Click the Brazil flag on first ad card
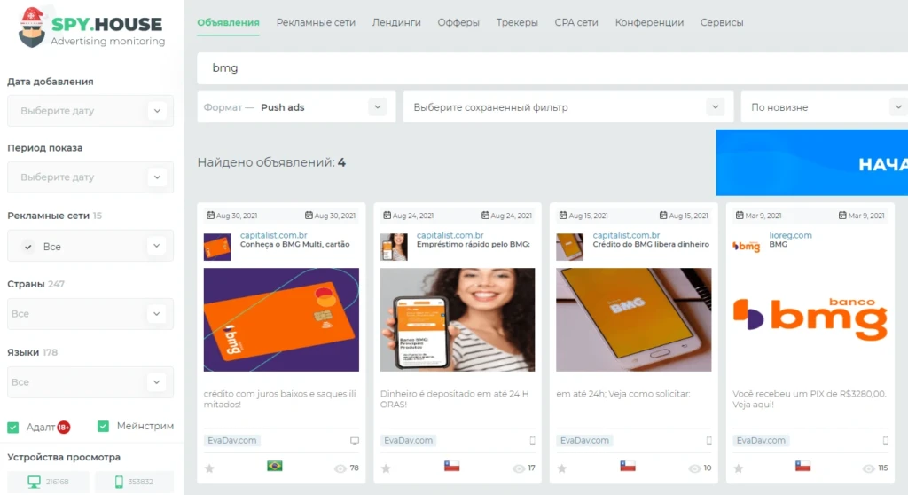Image resolution: width=908 pixels, height=495 pixels. click(x=275, y=466)
